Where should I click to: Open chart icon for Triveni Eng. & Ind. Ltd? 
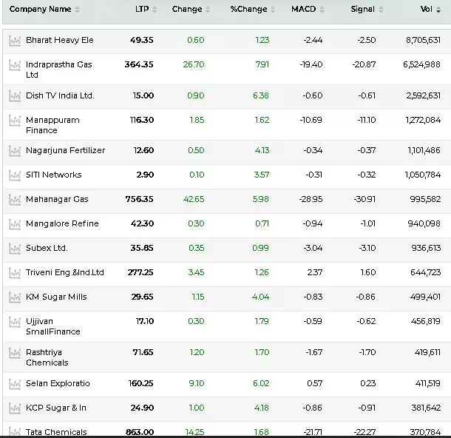[14, 273]
